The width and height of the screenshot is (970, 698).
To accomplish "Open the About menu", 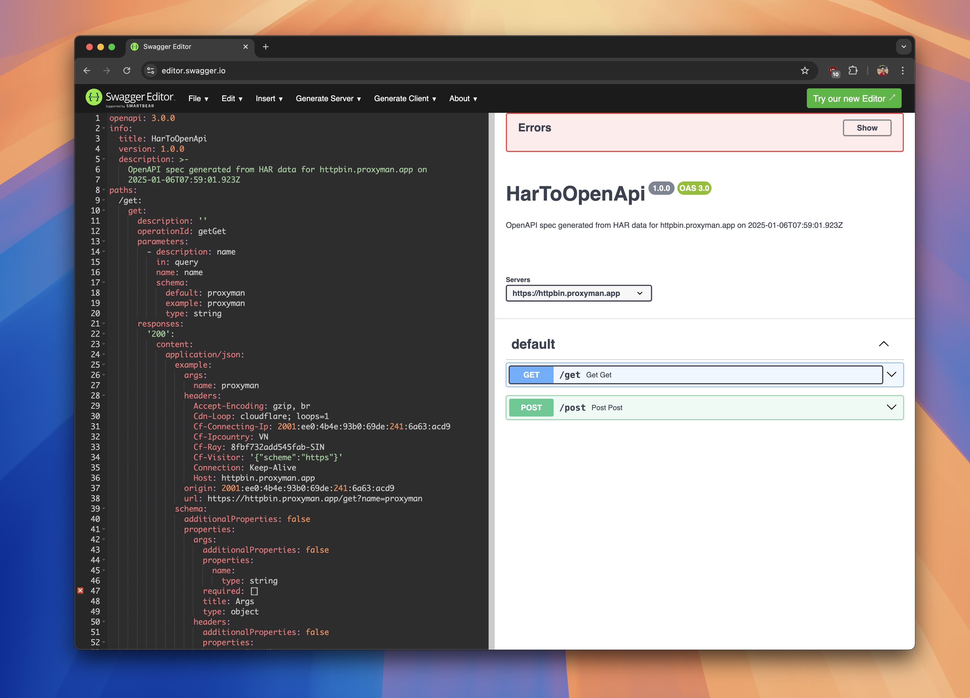I will pos(463,99).
